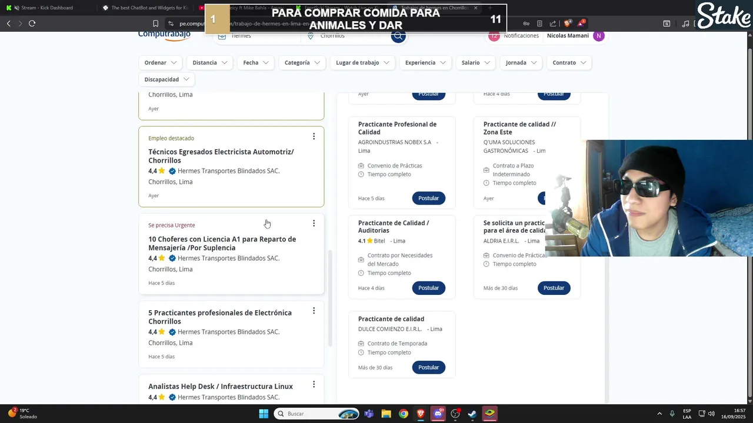
Task: Postular to Bitel Practicante de Calidad / Auditorias
Action: [428, 288]
